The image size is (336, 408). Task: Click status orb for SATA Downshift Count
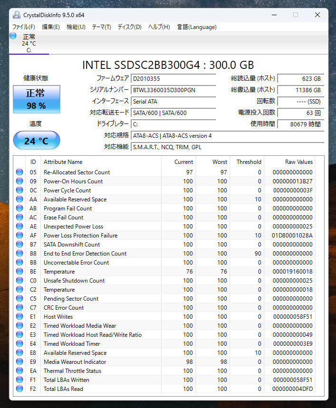point(19,244)
